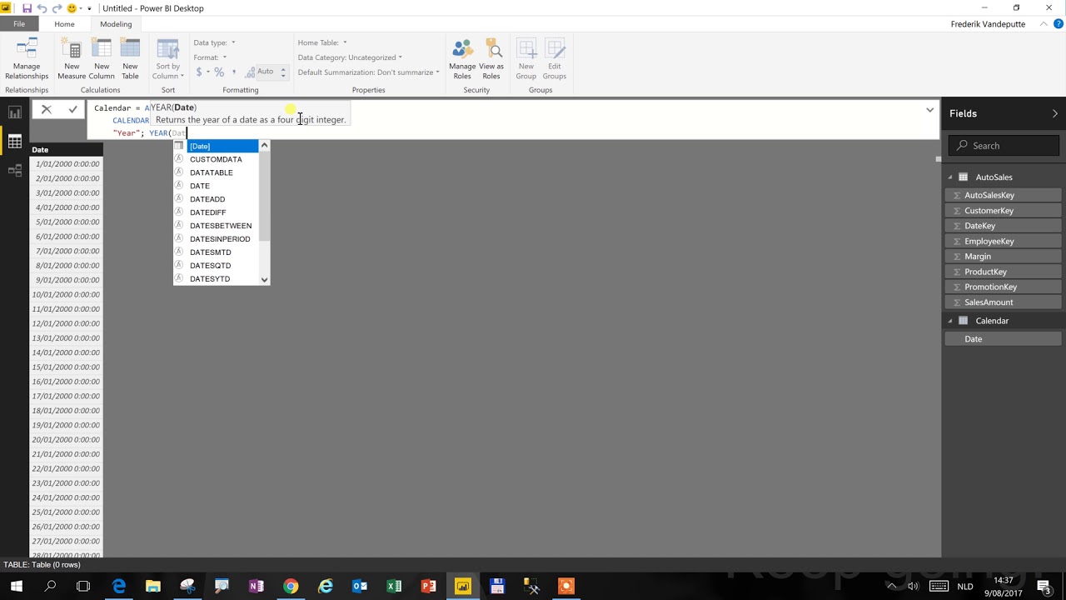This screenshot has width=1066, height=600.
Task: Open Manage Relationships dialog
Action: (x=27, y=59)
